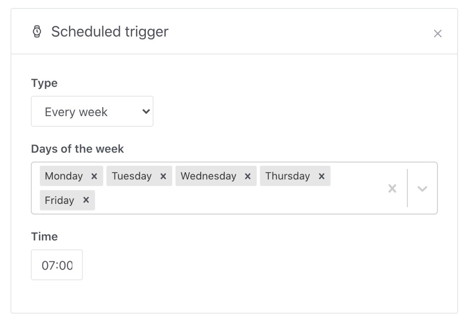Image resolution: width=476 pixels, height=333 pixels.
Task: Select the Wednesday tag
Action: 208,176
